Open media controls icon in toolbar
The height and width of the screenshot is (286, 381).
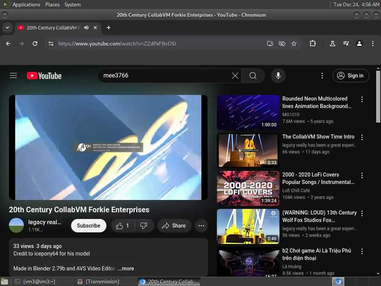click(346, 44)
